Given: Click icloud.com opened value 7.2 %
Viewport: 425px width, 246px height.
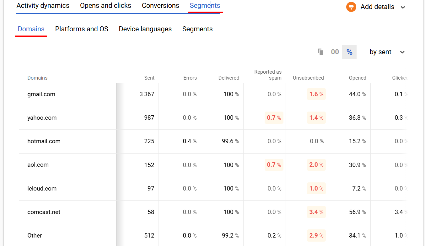Looking at the screenshot, I should tap(359, 189).
